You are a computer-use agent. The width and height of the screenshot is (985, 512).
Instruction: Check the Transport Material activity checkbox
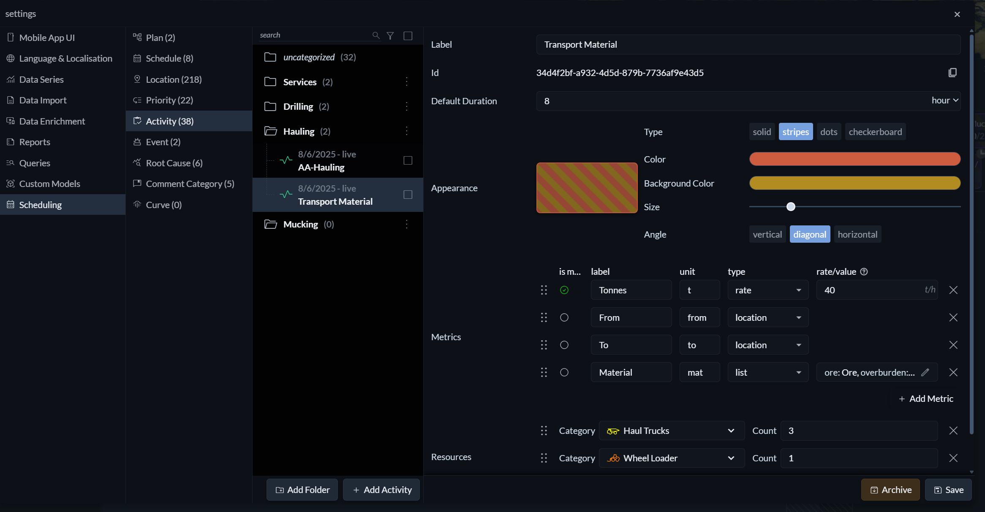pyautogui.click(x=408, y=195)
